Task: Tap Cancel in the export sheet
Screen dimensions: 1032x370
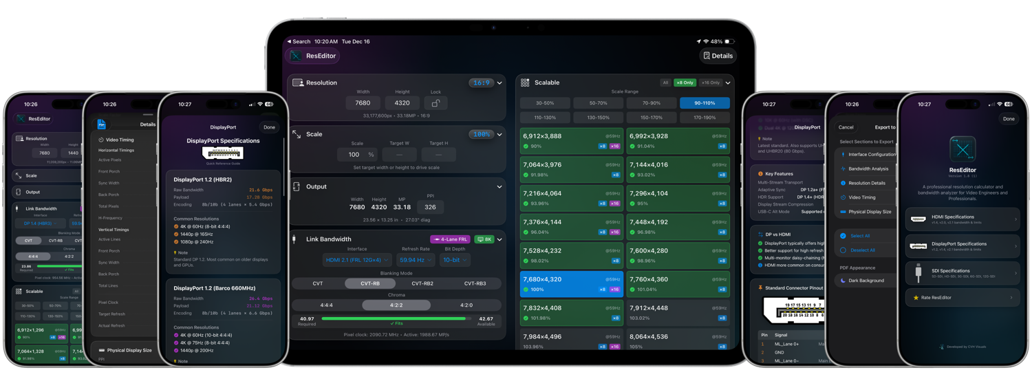Action: point(846,127)
